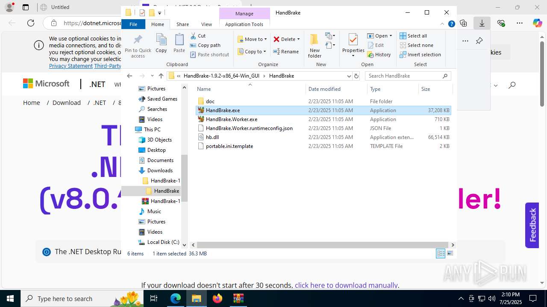The height and width of the screenshot is (307, 547).
Task: Switch to the Share ribbon tab
Action: tap(182, 24)
